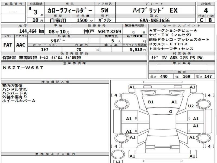Click the inspector note 室内内張傷

pos(12,86)
